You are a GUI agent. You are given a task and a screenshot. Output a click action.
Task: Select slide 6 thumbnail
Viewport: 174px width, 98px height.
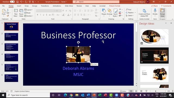(x=11, y=78)
